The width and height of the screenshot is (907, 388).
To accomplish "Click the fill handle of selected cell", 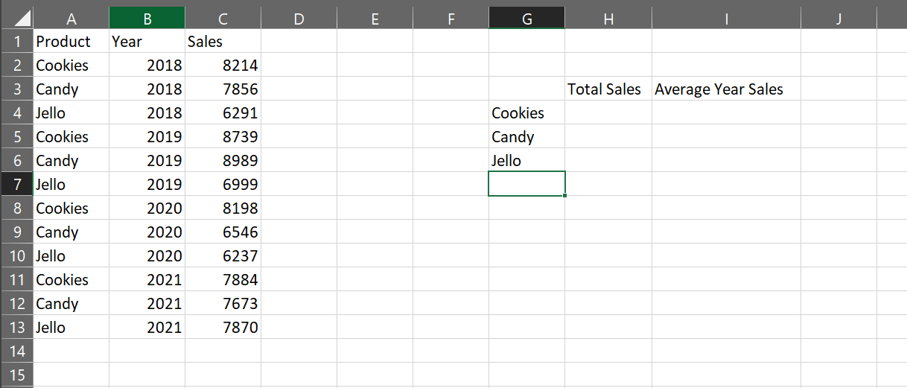I will coord(565,196).
